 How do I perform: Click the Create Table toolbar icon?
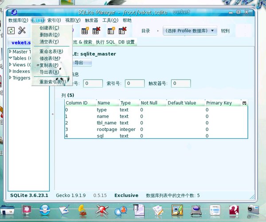[x=84, y=31]
